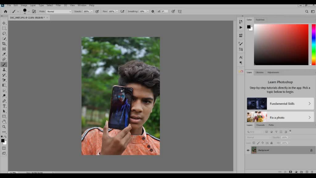Open the Opacity slider dropdown arrow

[x=91, y=11]
